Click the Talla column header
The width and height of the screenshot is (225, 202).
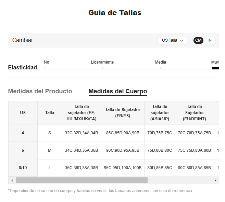click(x=50, y=113)
